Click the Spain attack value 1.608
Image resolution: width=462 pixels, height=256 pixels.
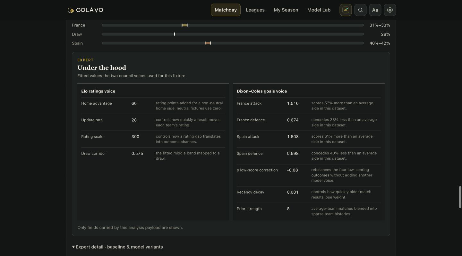(x=293, y=137)
